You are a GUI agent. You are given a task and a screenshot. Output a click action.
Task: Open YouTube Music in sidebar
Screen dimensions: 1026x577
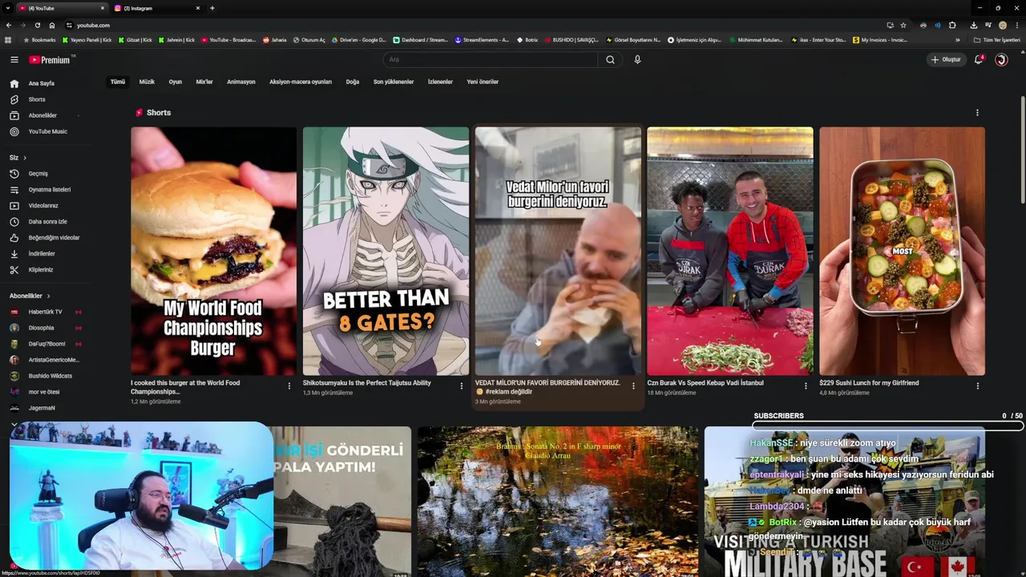(x=47, y=131)
